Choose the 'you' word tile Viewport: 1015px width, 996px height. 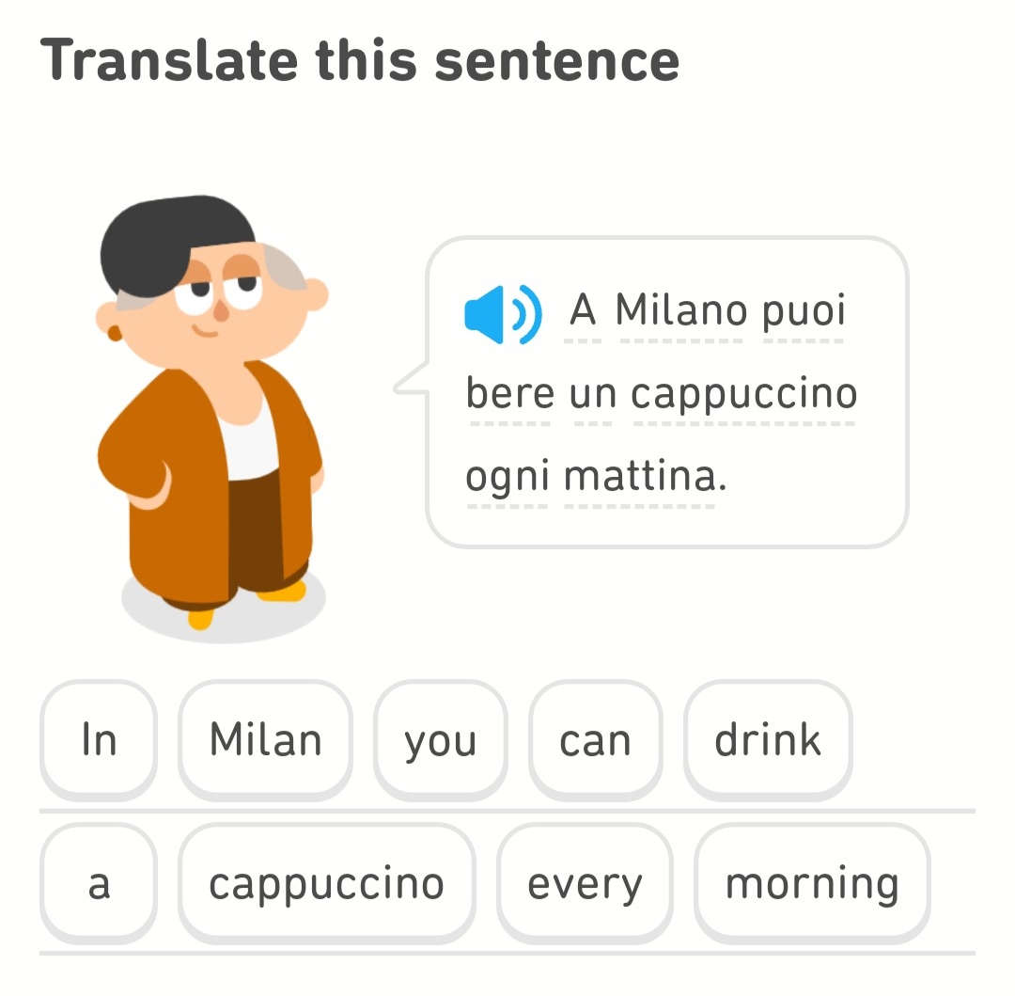pyautogui.click(x=440, y=740)
